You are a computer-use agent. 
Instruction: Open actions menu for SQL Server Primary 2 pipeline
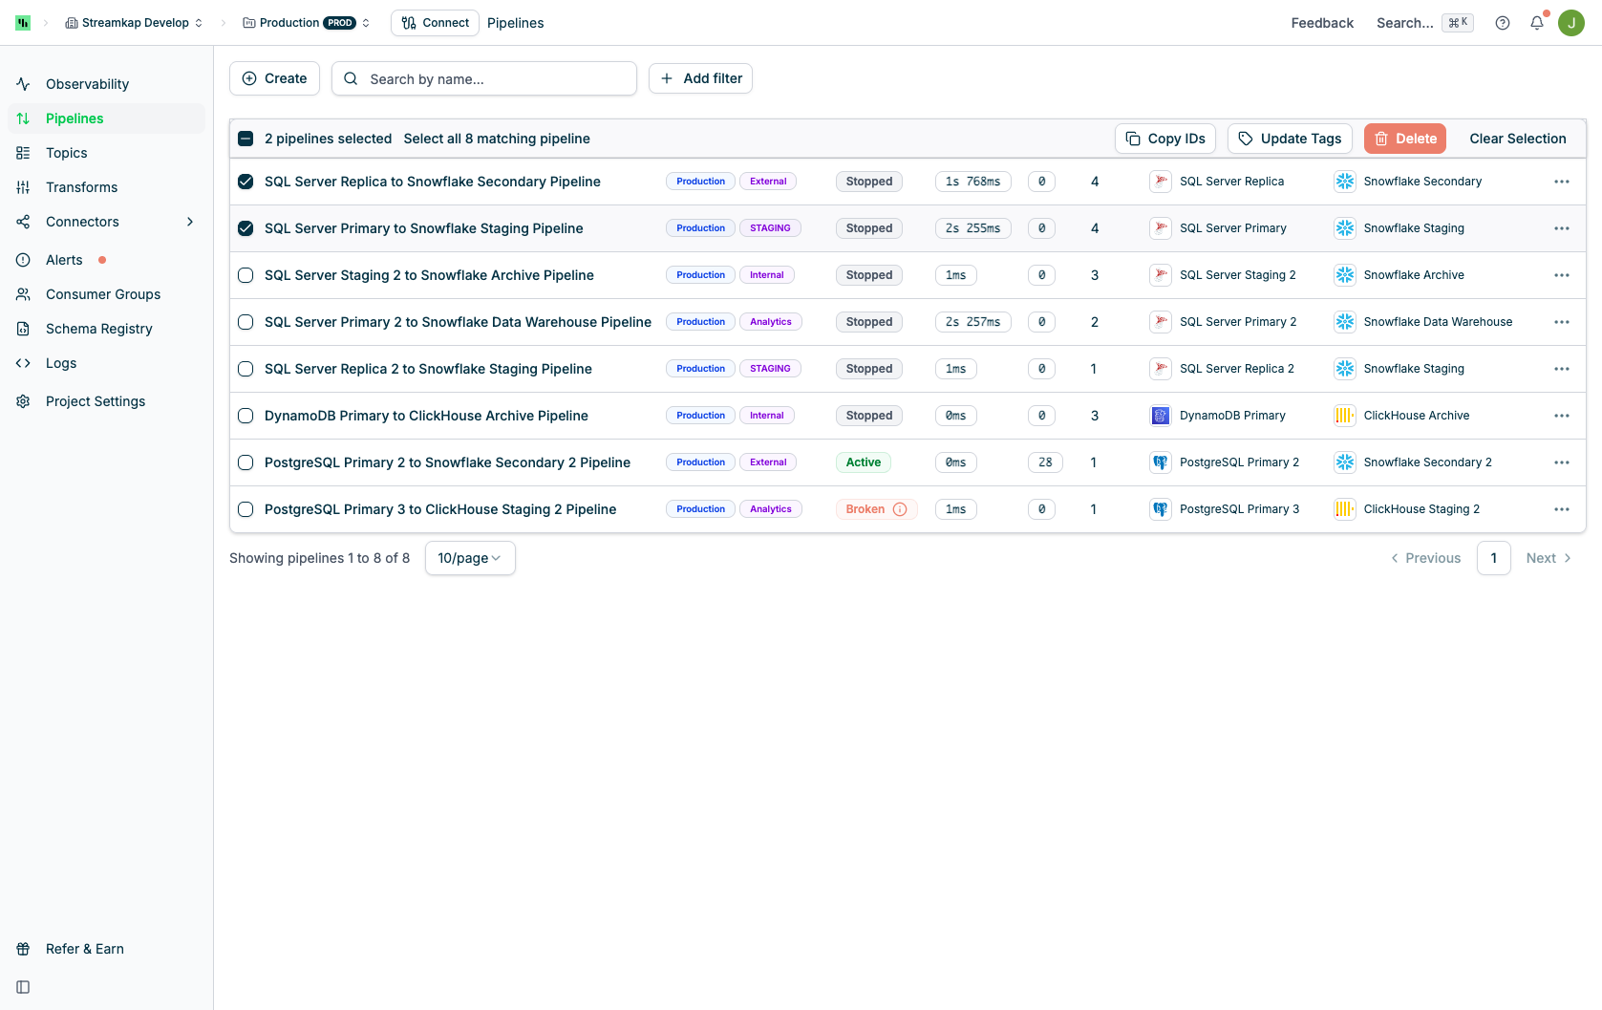[x=1562, y=322]
